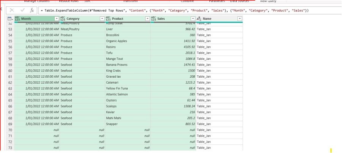This screenshot has height=153, width=342.
Task: Click the 1308.24 sales value
Action: click(x=189, y=106)
